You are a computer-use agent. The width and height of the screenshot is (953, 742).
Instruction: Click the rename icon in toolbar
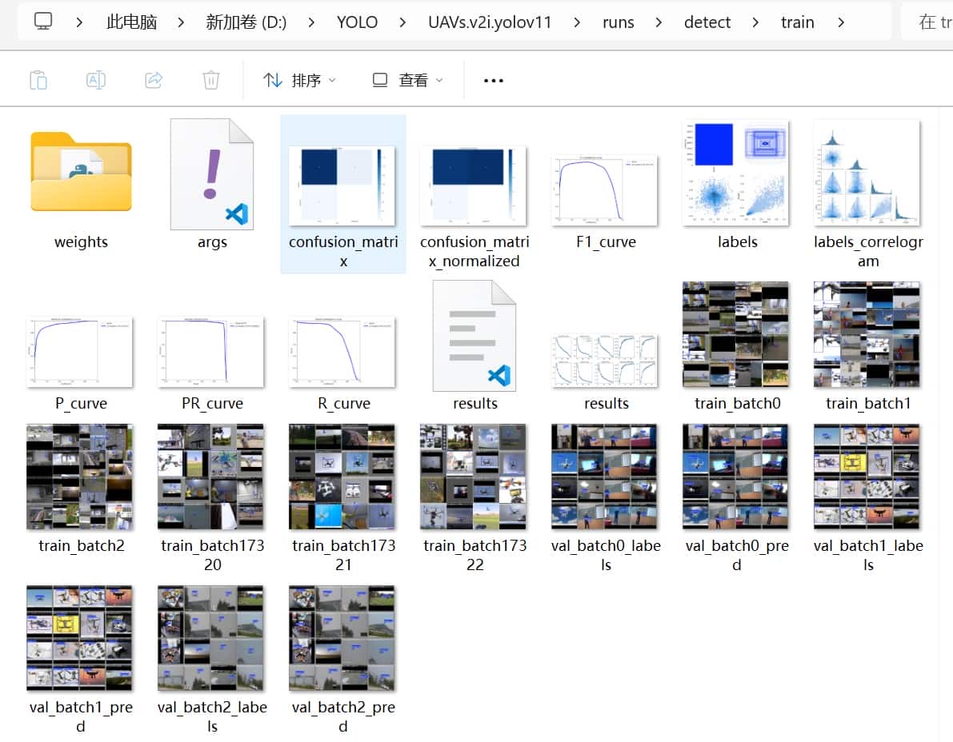point(96,80)
